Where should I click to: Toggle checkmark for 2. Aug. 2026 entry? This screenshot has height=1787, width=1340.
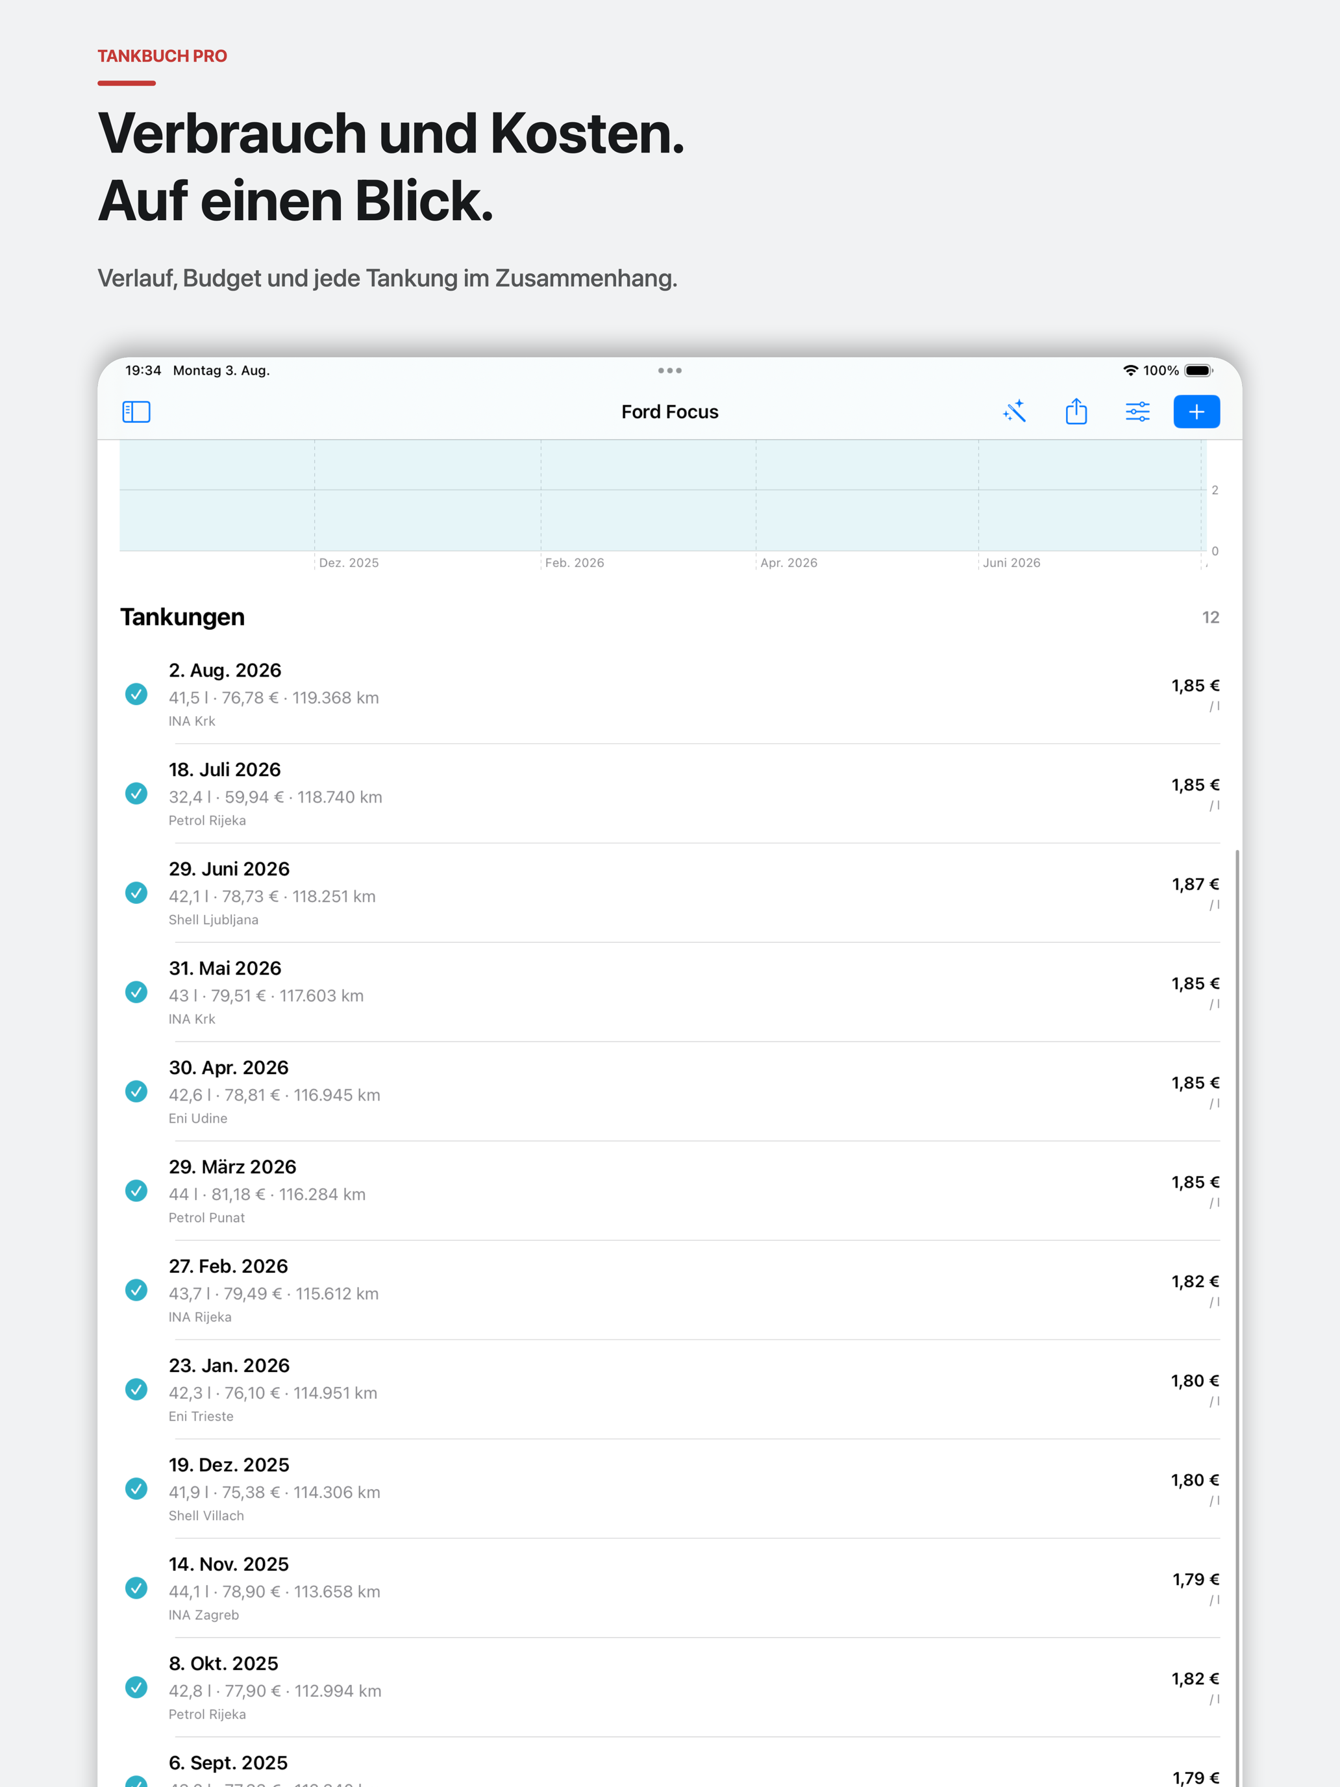[x=136, y=694]
